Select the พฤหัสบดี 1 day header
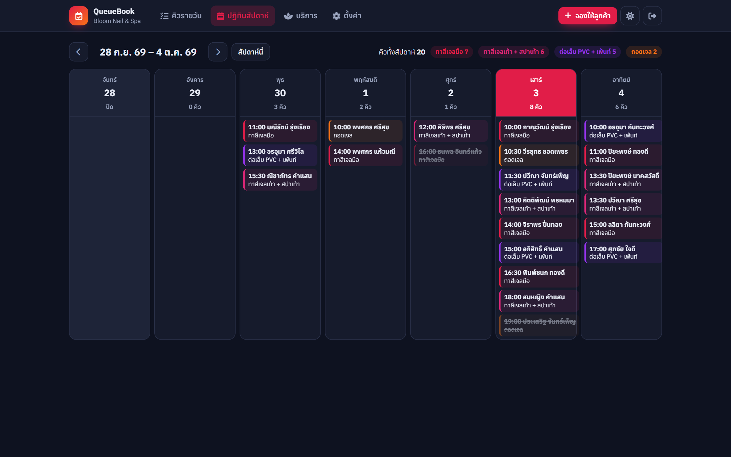The width and height of the screenshot is (731, 457). point(365,93)
